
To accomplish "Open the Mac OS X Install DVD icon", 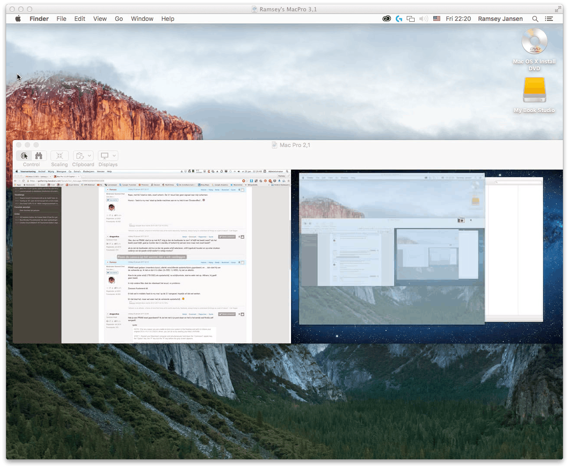I will pos(534,41).
